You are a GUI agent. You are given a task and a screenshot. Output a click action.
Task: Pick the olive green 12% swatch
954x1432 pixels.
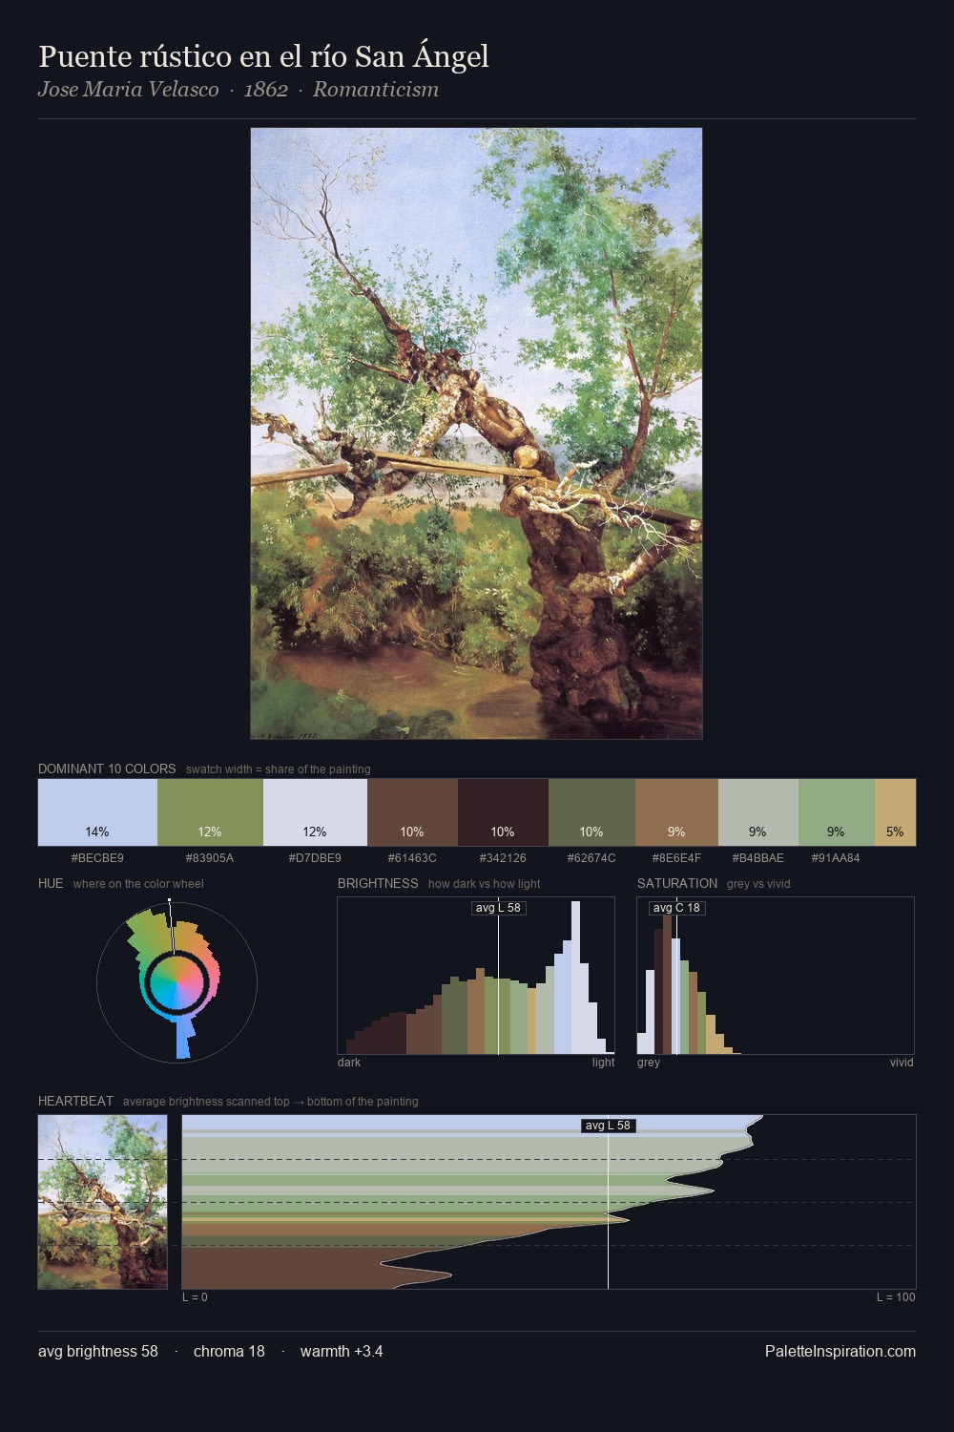210,812
